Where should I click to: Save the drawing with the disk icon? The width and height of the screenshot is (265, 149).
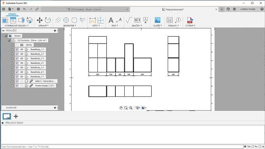[x=18, y=9]
